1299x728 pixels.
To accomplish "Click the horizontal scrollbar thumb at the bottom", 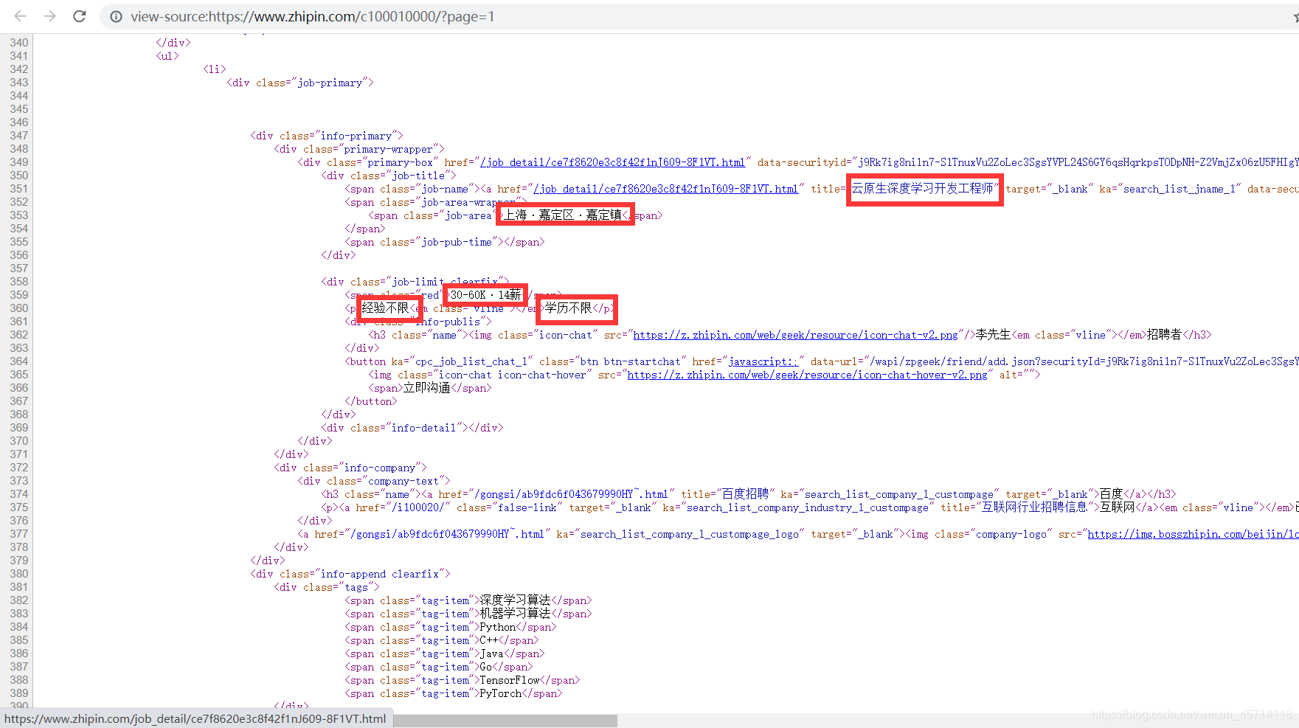I will pos(505,721).
